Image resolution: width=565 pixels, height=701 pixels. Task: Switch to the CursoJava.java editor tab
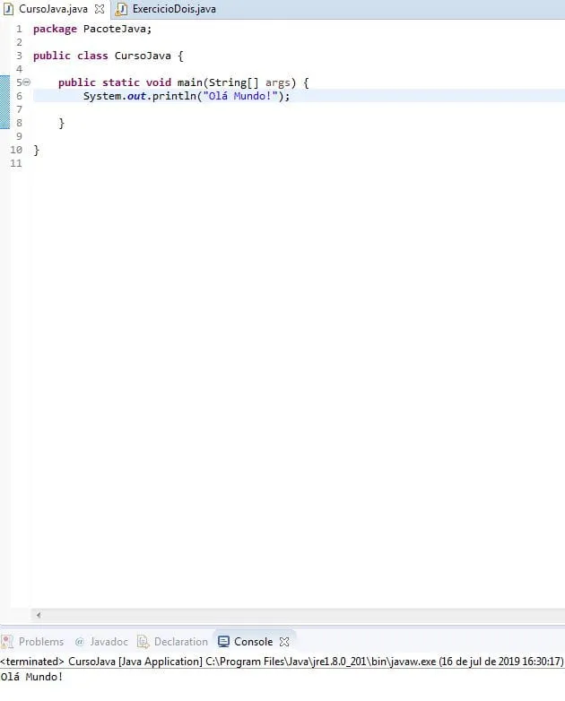coord(53,9)
